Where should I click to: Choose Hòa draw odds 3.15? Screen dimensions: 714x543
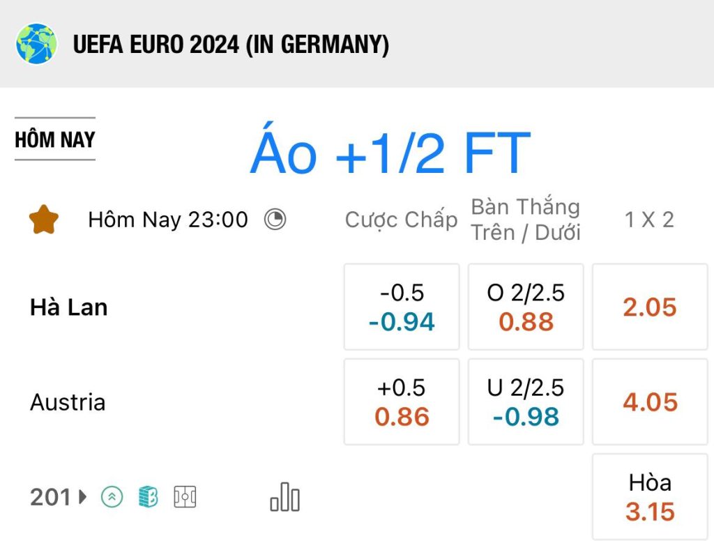pos(650,497)
